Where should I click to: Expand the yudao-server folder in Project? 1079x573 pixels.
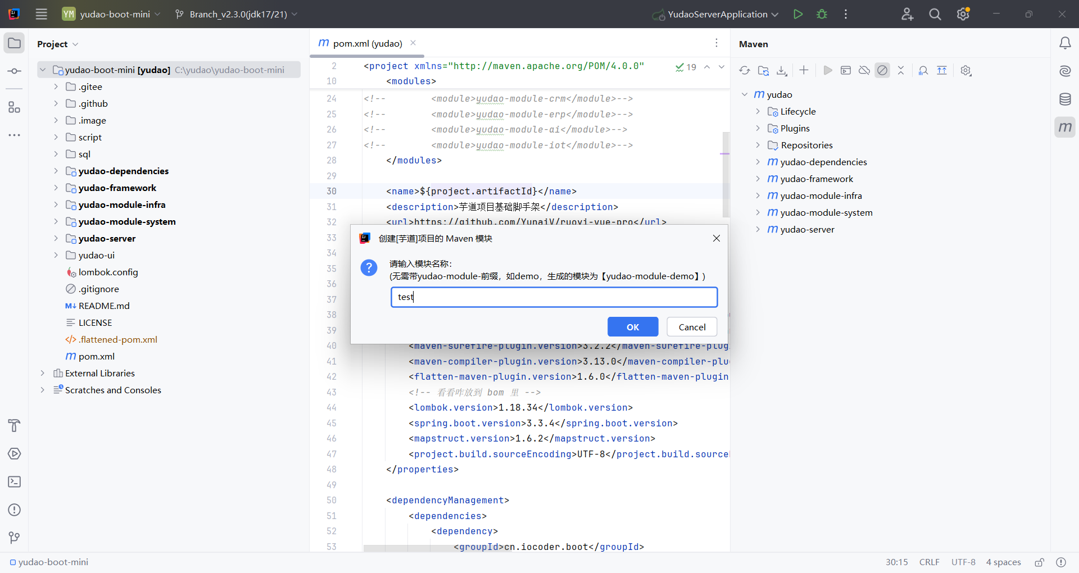pos(56,238)
